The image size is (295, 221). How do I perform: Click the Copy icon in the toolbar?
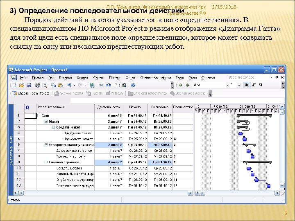click(53, 85)
